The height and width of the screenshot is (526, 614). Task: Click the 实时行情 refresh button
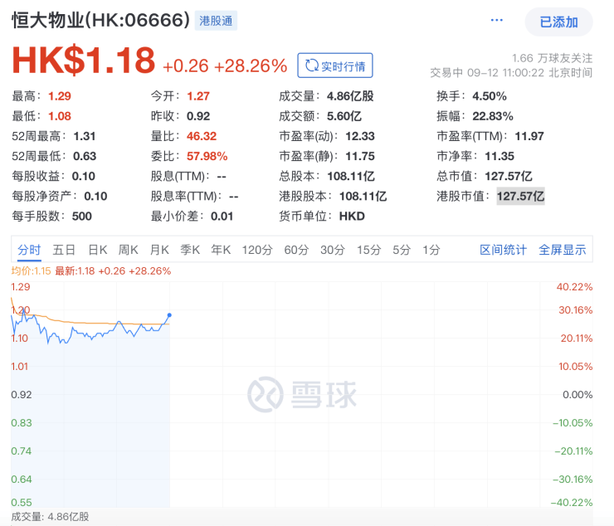tap(335, 66)
